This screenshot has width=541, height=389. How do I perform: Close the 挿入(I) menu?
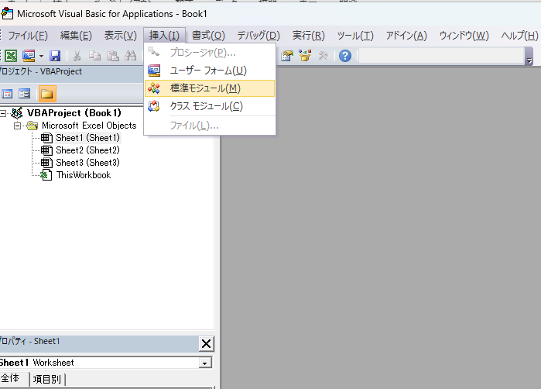164,35
